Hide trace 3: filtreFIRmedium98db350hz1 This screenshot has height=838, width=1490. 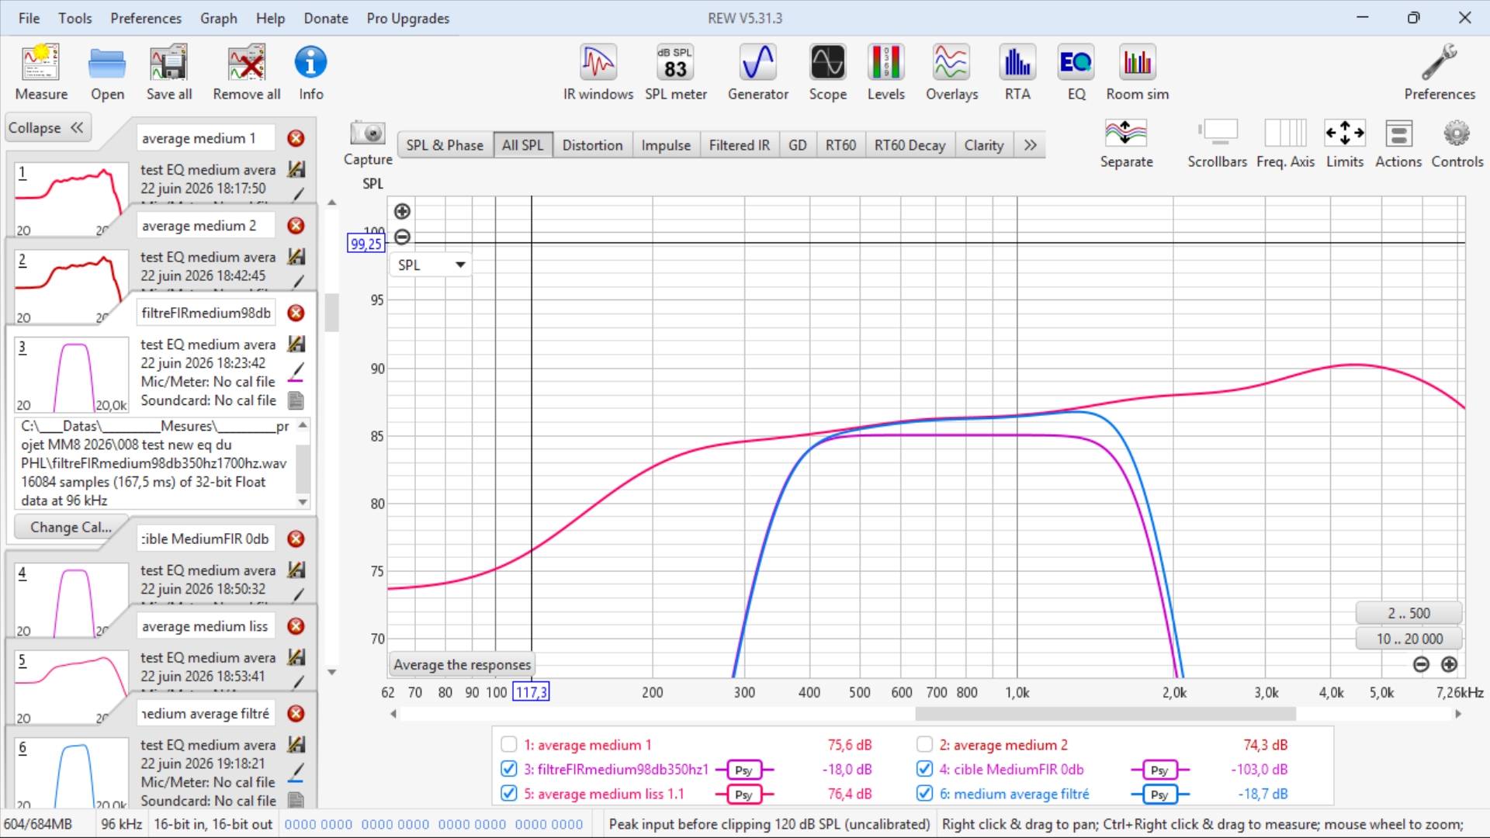(509, 769)
